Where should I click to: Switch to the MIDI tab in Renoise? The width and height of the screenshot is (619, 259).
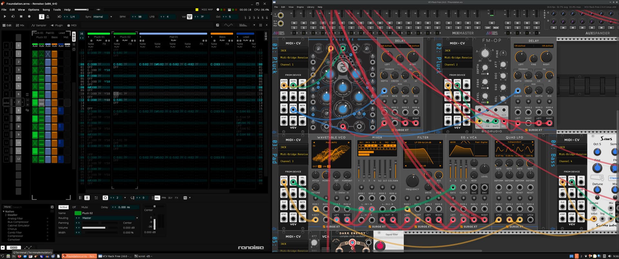click(x=72, y=25)
